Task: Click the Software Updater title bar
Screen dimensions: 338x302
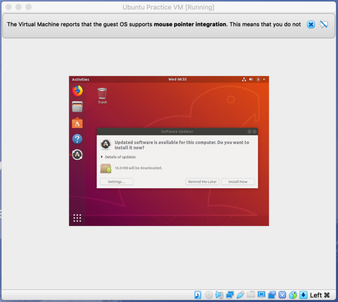Action: (177, 131)
